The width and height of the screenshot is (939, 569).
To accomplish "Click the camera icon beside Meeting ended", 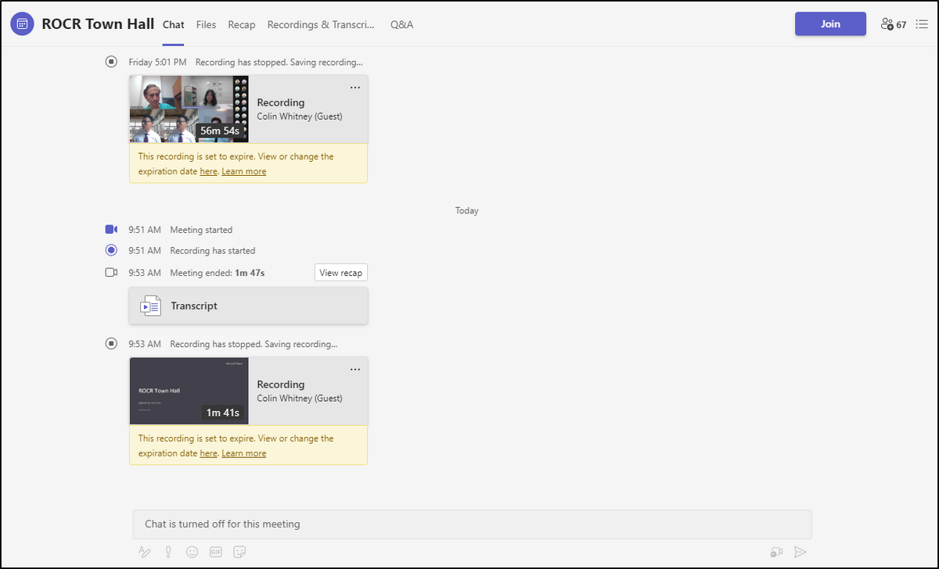I will point(111,273).
